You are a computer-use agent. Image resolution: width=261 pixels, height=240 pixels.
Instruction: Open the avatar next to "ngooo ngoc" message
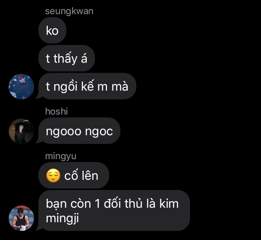21,131
